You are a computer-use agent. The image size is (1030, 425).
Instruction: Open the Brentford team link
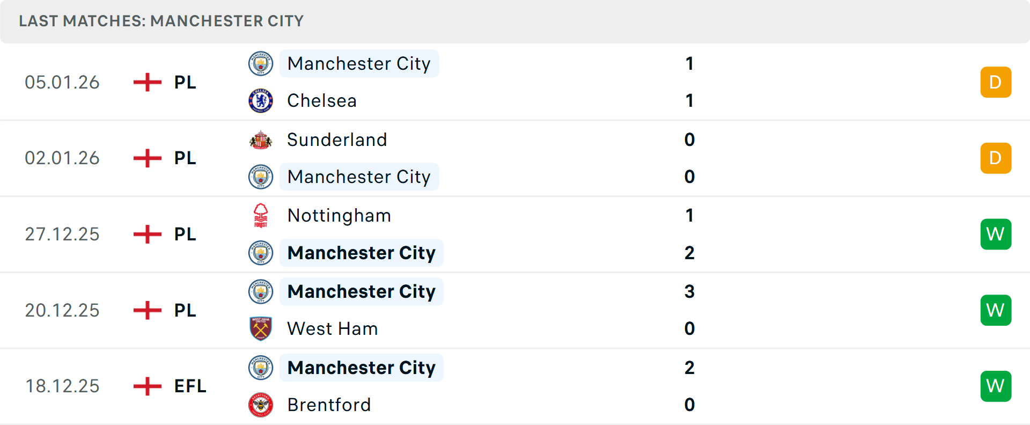(329, 405)
